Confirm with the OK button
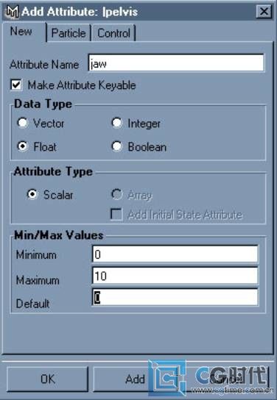Image resolution: width=277 pixels, height=400 pixels. tap(48, 379)
